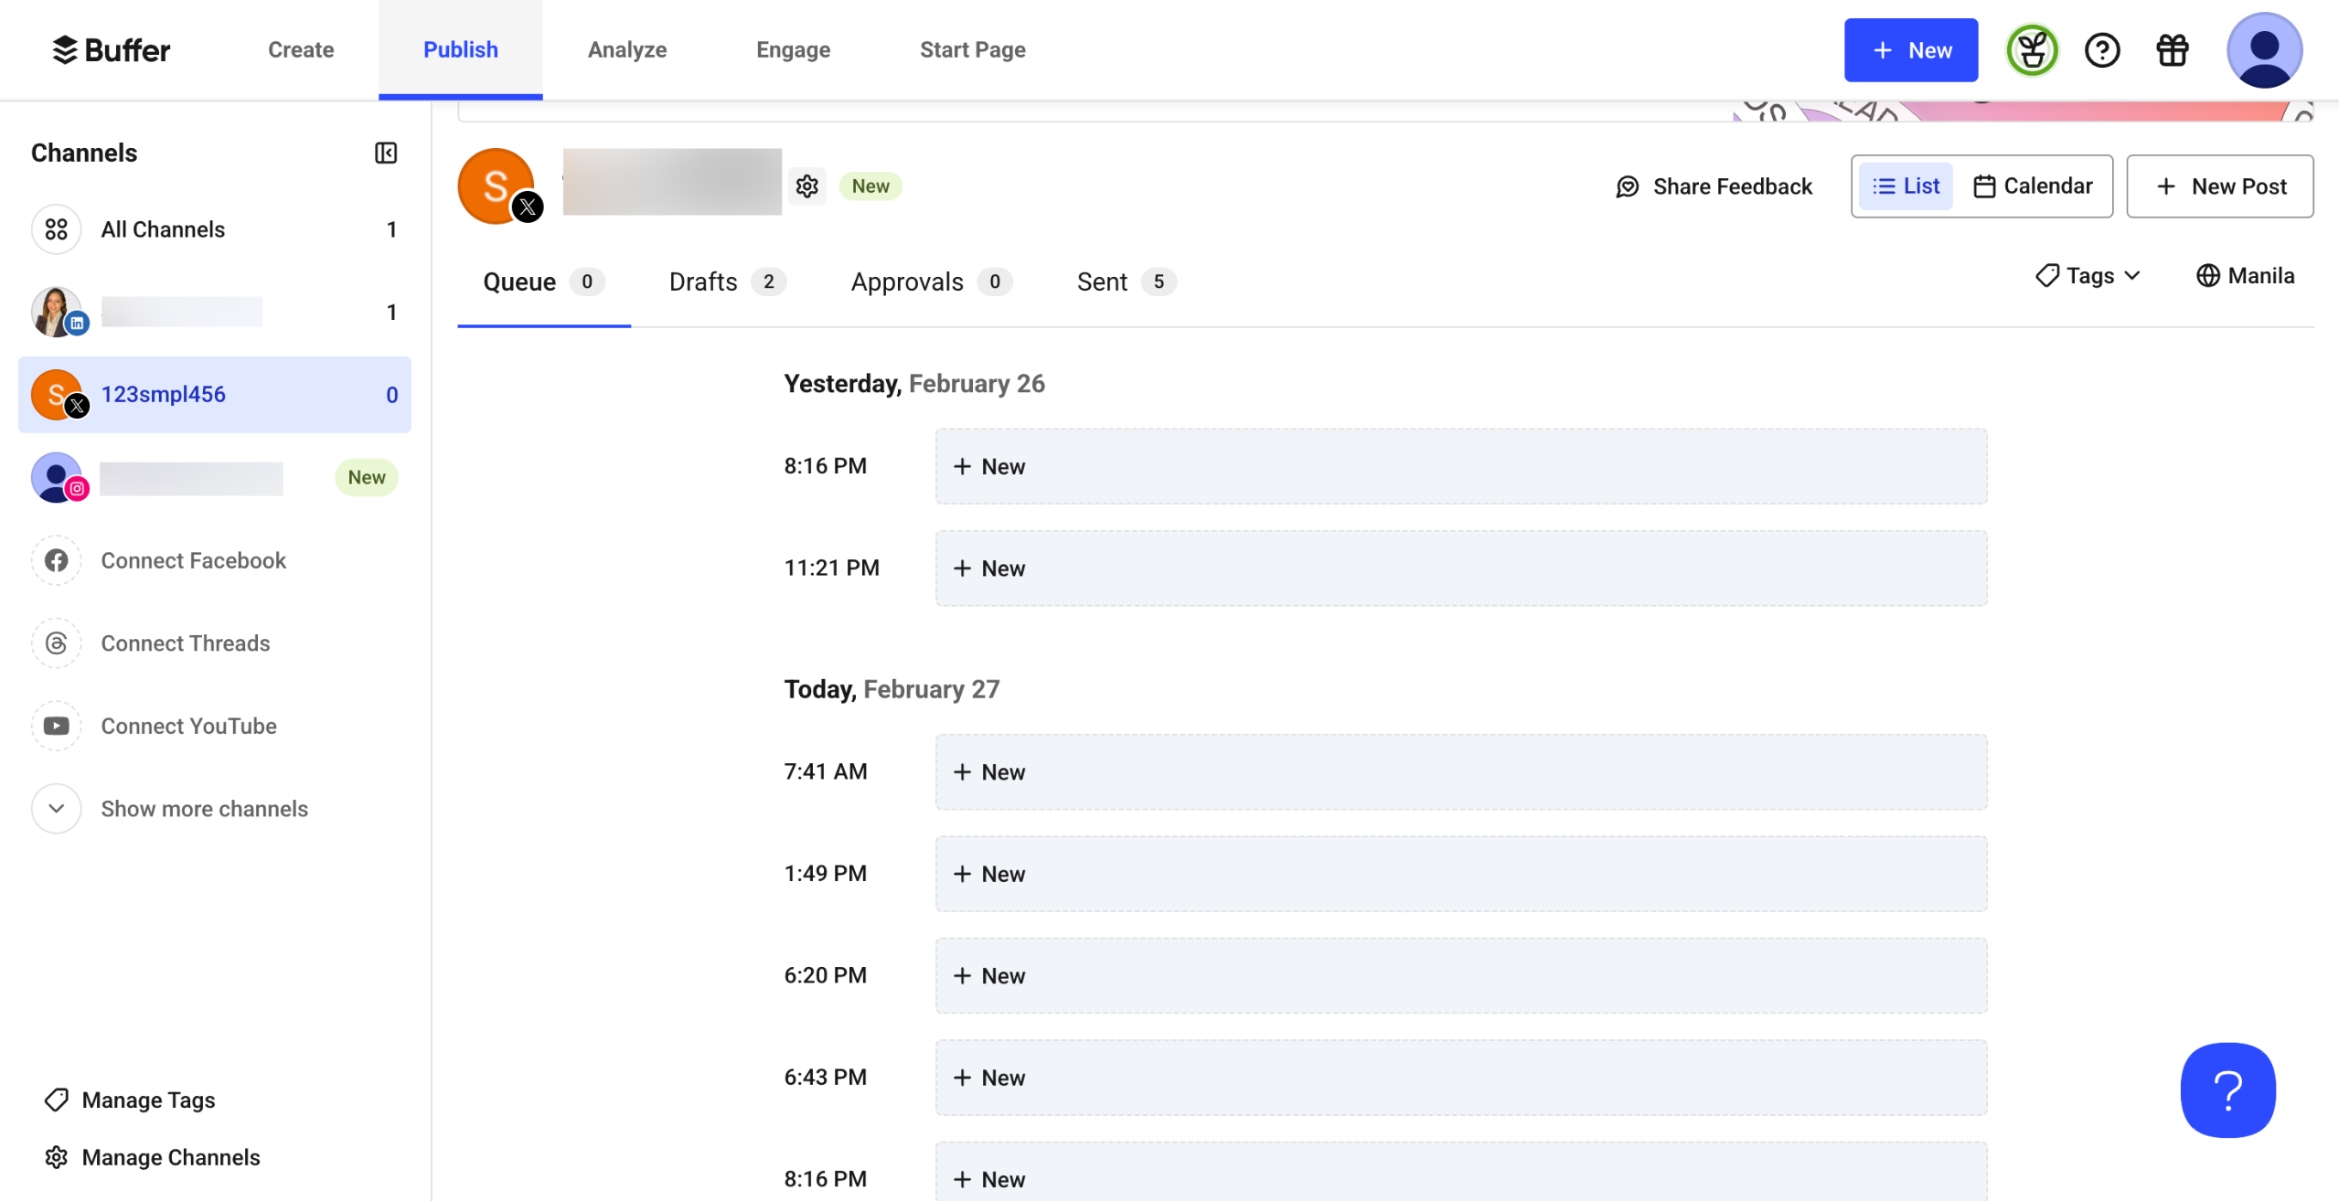The width and height of the screenshot is (2339, 1201).
Task: Click the Buffer logo
Action: [112, 50]
